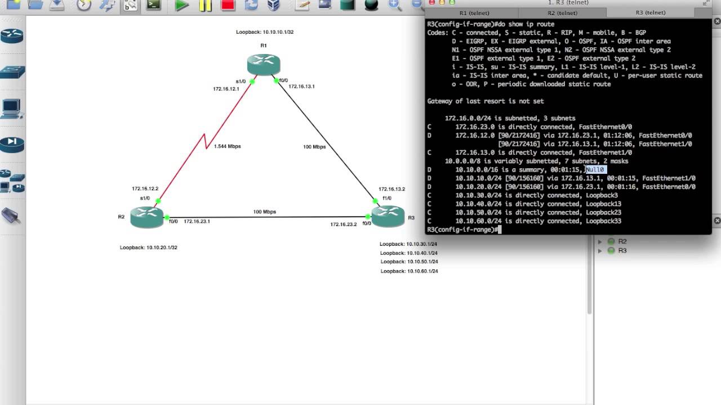Click the VirtualBox cube icon
Viewport: 721px width, 405px height.
pyautogui.click(x=274, y=4)
